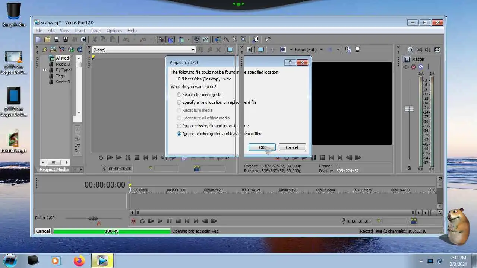Select the Normal Edit tool
The width and height of the screenshot is (477, 268).
click(217, 39)
